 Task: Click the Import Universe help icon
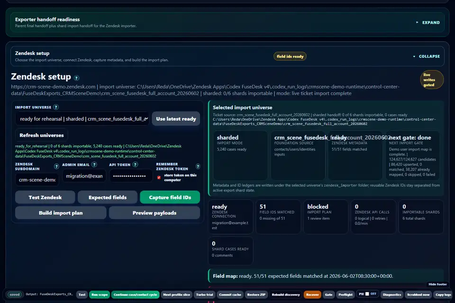click(x=56, y=107)
